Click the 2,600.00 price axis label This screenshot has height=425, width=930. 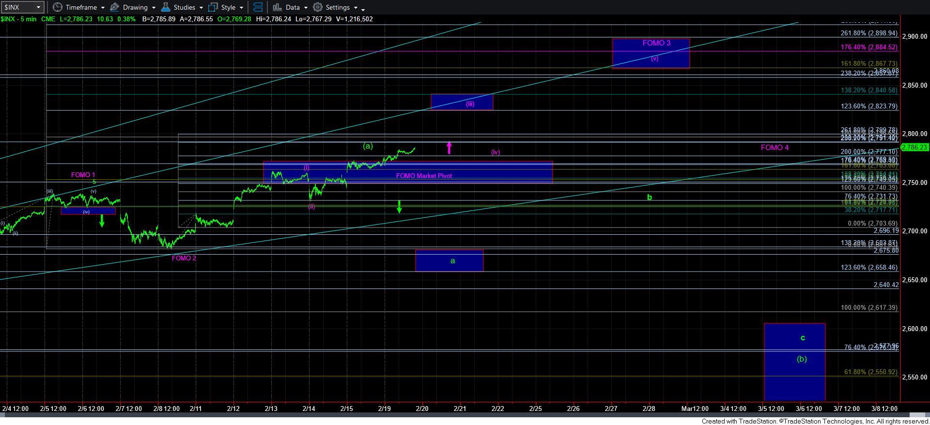(914, 329)
